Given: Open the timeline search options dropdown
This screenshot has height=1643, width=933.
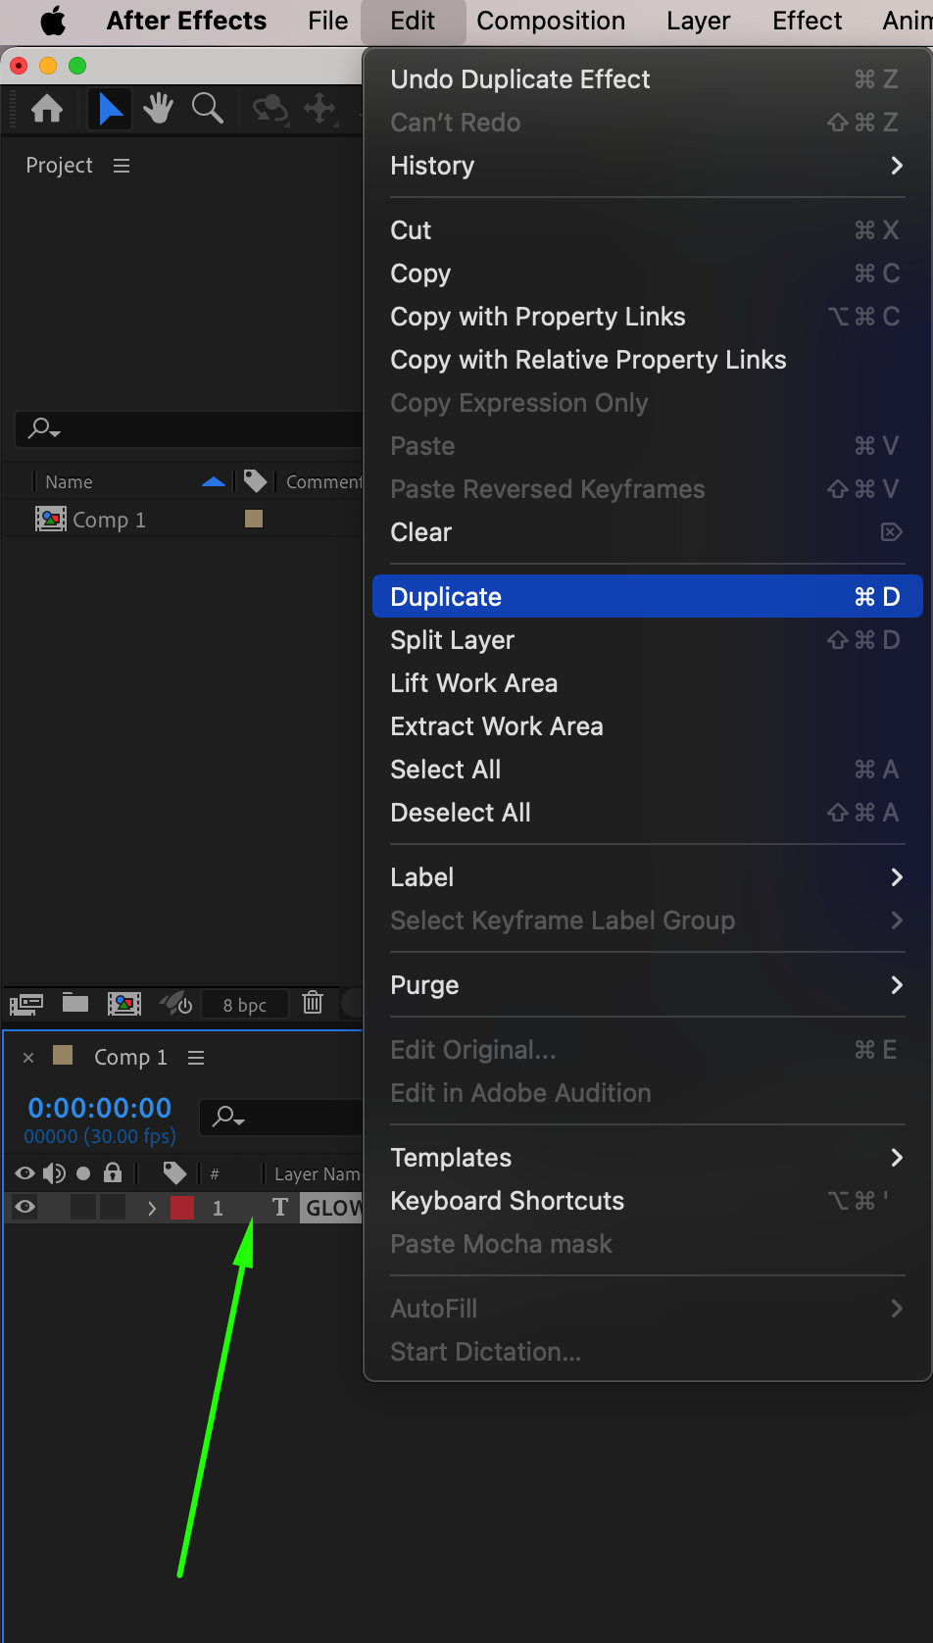Looking at the screenshot, I should coord(228,1117).
